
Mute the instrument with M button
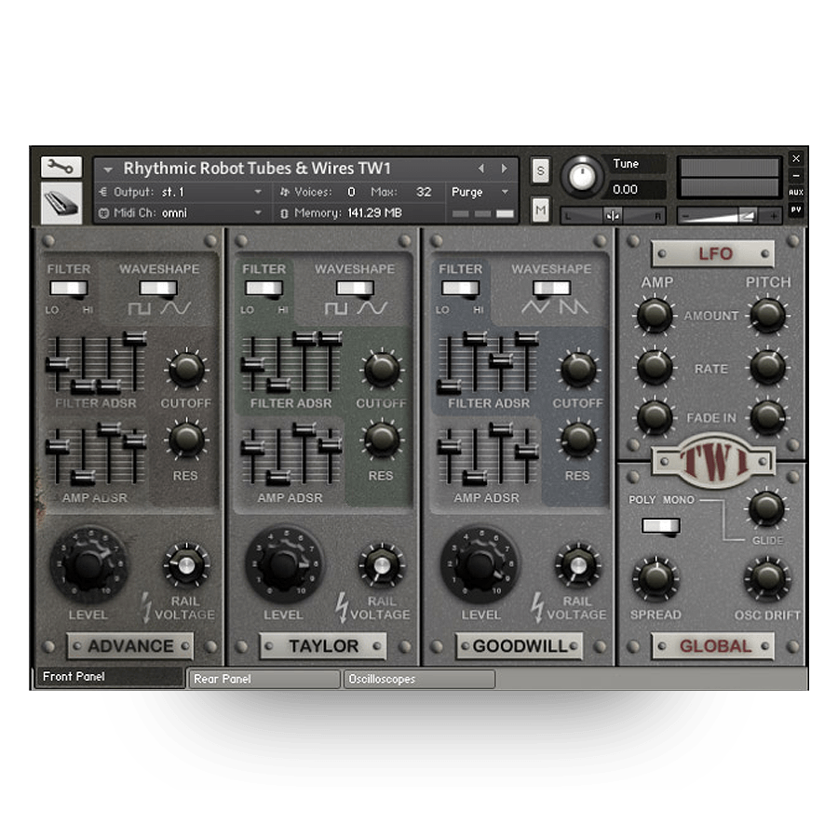click(x=540, y=210)
